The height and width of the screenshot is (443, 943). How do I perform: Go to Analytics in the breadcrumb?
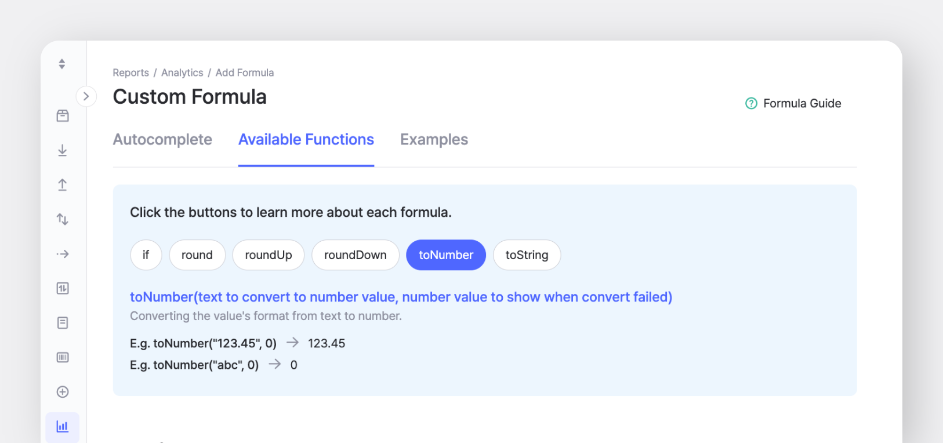coord(182,72)
